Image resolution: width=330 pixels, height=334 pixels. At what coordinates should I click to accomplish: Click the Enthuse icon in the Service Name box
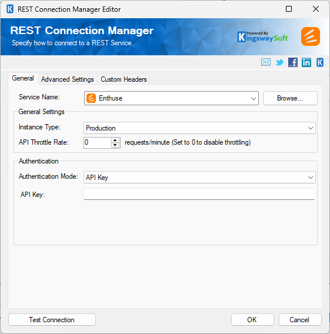coord(91,98)
